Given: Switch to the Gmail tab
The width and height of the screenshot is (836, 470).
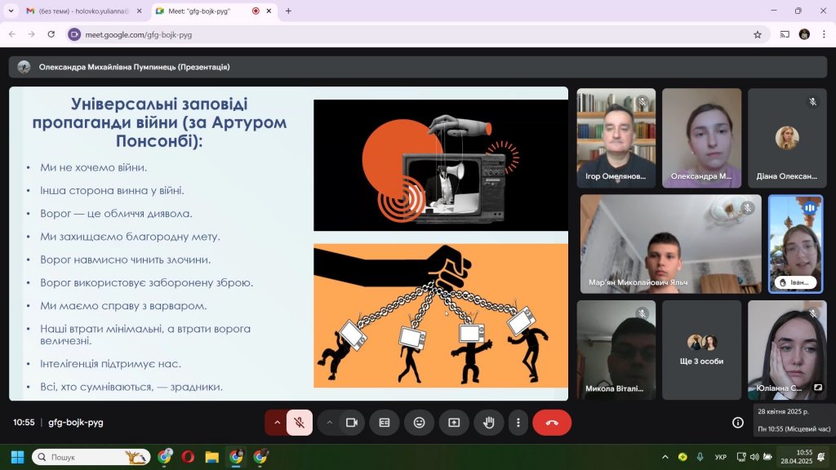Looking at the screenshot, I should tap(78, 11).
